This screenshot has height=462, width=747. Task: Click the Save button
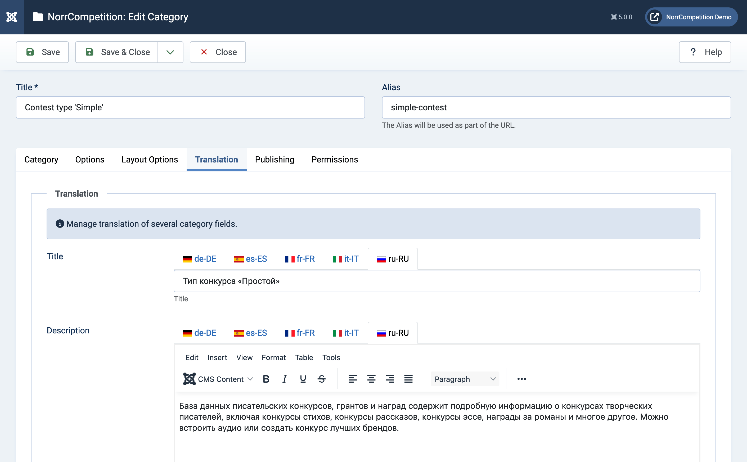(42, 52)
